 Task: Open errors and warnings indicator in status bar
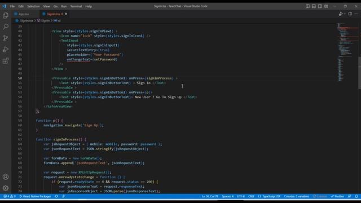tap(10, 196)
